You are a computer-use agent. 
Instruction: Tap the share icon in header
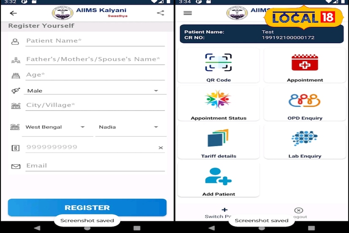click(160, 13)
